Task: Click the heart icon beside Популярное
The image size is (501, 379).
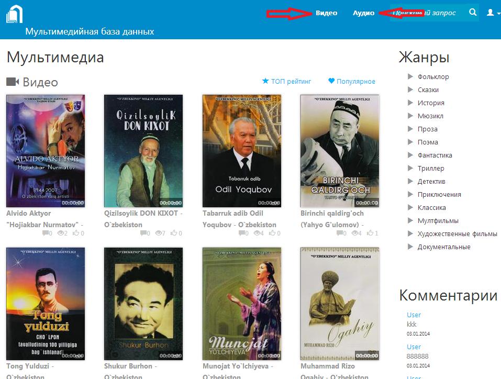Action: coord(331,81)
